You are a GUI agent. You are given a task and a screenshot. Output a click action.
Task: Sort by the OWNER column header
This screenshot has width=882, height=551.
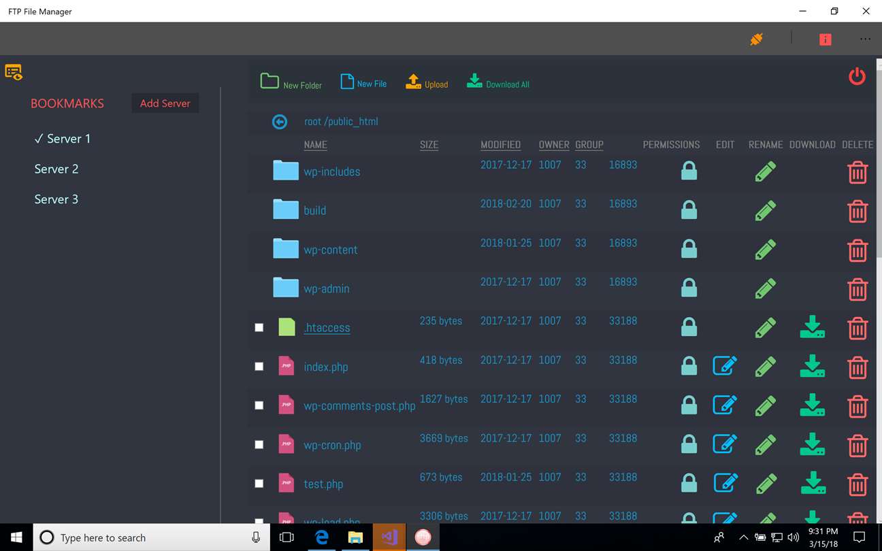554,145
